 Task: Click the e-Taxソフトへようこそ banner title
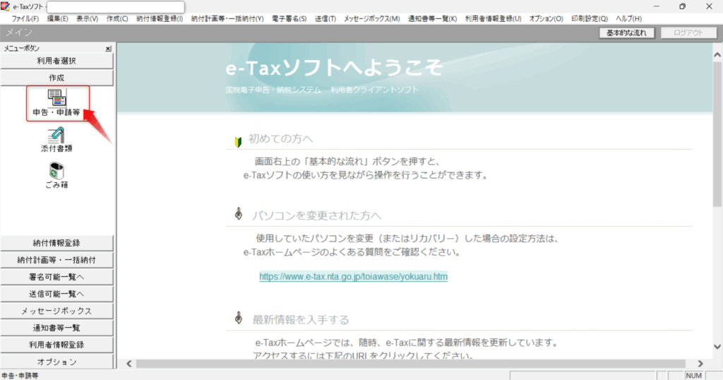pyautogui.click(x=334, y=69)
